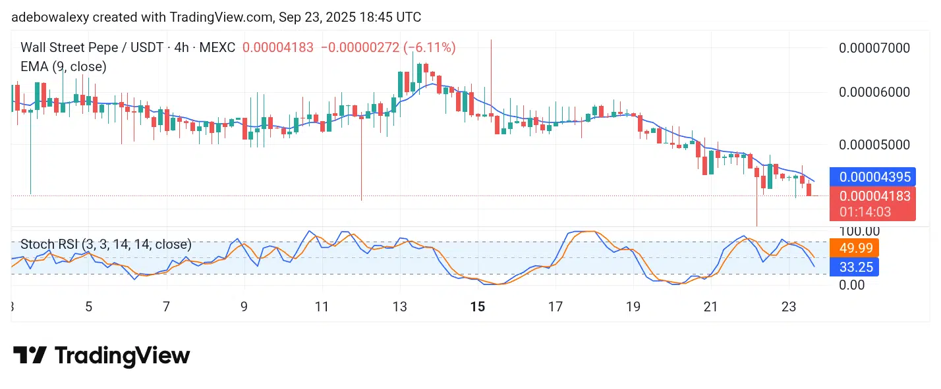Click the blue Stoch RSI value 33.25
Viewport: 941px width, 389px height.
click(x=855, y=267)
